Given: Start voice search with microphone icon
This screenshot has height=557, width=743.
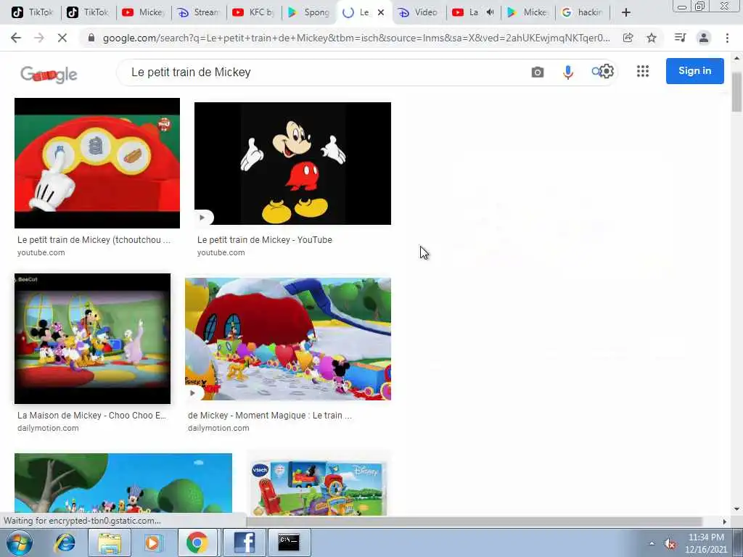Looking at the screenshot, I should tap(567, 72).
